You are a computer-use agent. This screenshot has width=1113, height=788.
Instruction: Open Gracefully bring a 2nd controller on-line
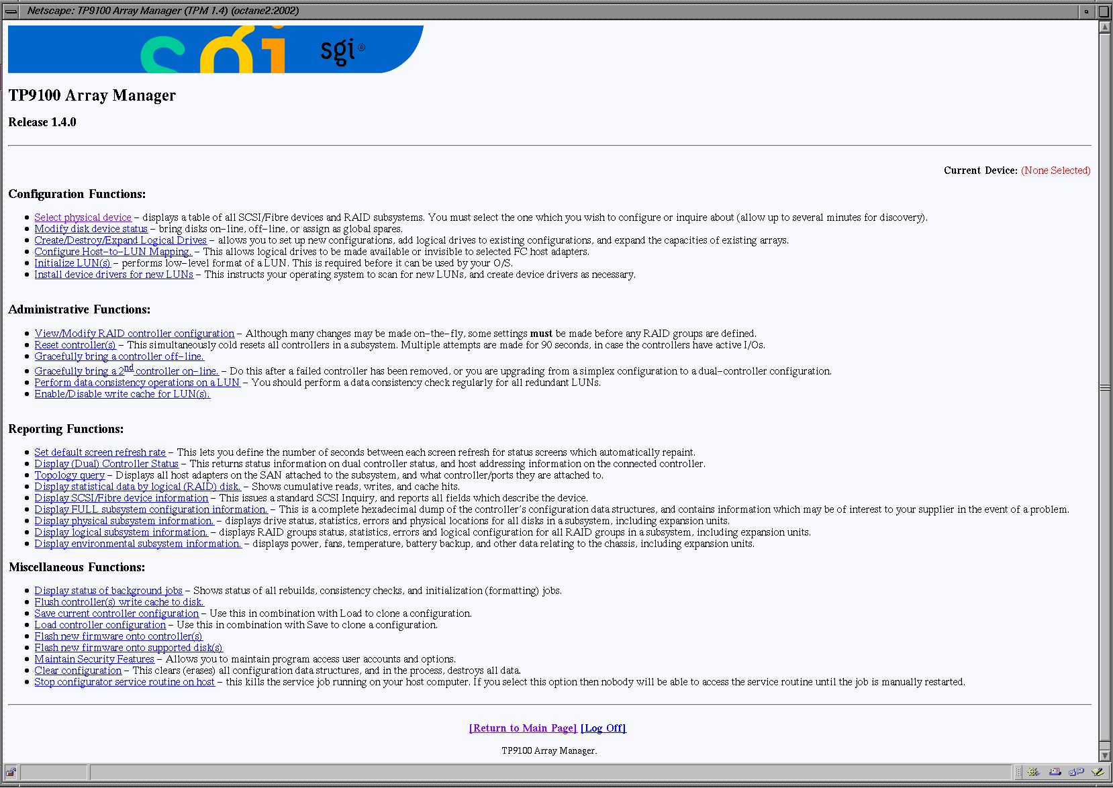[126, 371]
